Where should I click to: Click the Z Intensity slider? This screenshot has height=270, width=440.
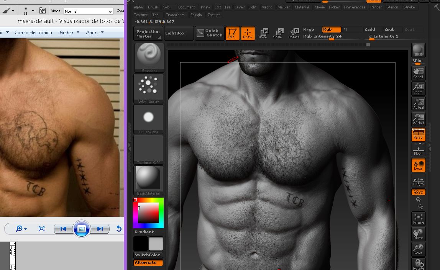(393, 36)
